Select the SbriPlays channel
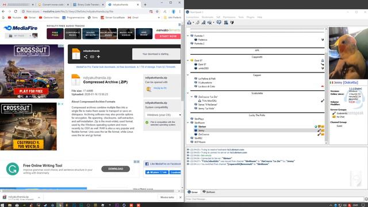The width and height of the screenshot is (368, 207). (x=199, y=119)
